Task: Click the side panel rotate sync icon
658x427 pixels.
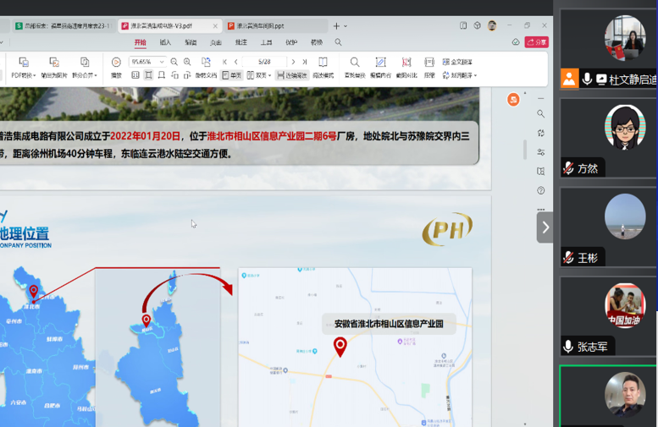Action: [x=541, y=133]
